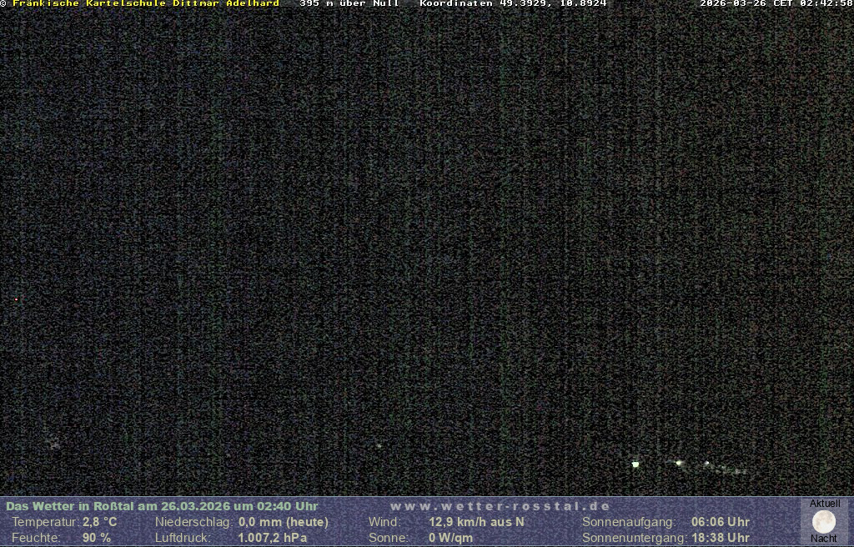This screenshot has width=854, height=547.
Task: Click the Niederschlag 0,0 mm value
Action: coord(283,522)
